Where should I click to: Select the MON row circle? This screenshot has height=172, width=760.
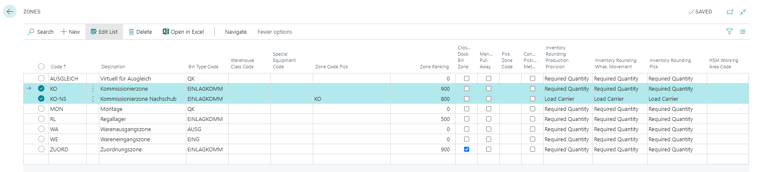(41, 109)
